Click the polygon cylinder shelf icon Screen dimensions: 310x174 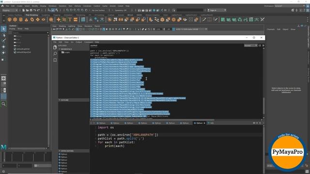[21, 19]
